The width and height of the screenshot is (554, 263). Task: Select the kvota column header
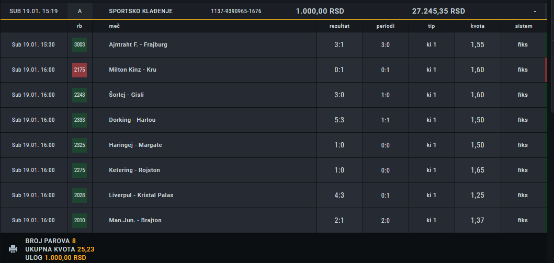pyautogui.click(x=477, y=26)
